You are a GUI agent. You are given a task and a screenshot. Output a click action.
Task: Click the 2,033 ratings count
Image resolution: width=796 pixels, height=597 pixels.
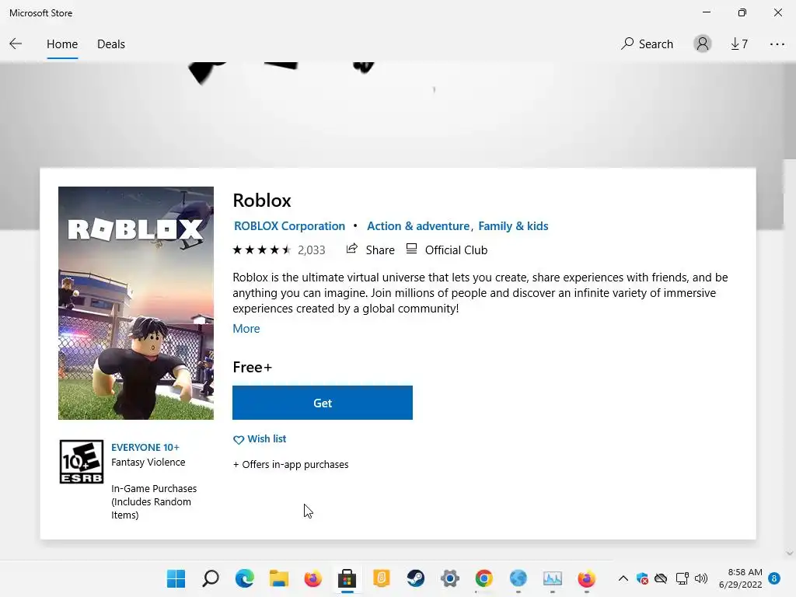tap(311, 250)
